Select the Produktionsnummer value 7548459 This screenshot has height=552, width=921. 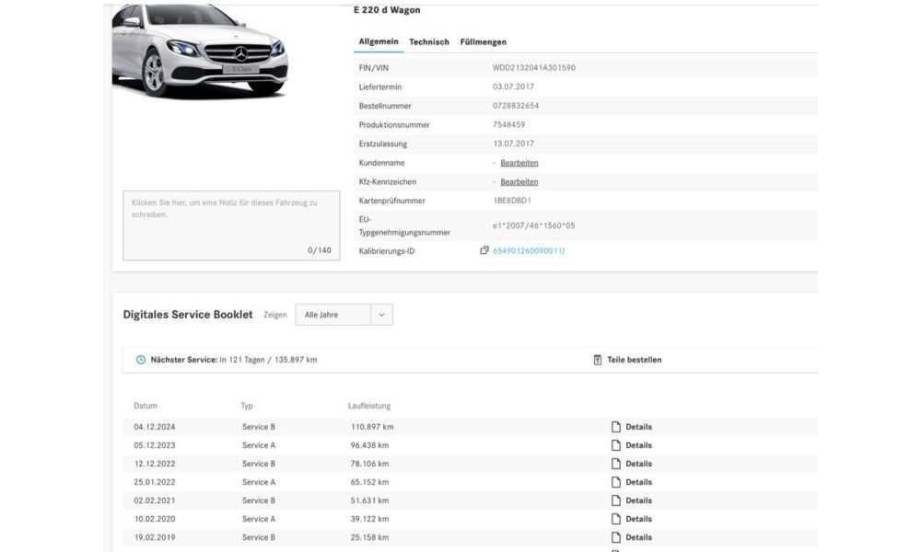coord(508,124)
